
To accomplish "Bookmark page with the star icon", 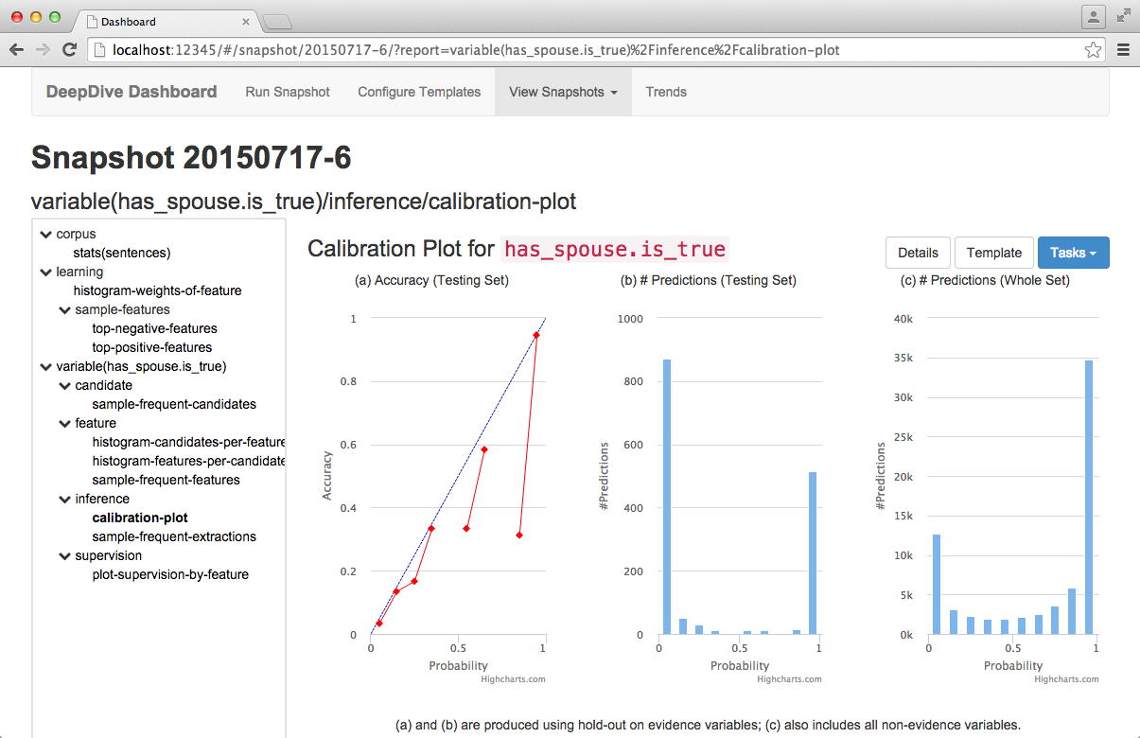I will coord(1093,50).
